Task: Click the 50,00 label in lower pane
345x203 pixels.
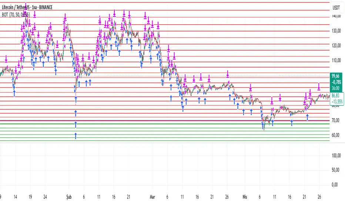Action: [x=335, y=170]
